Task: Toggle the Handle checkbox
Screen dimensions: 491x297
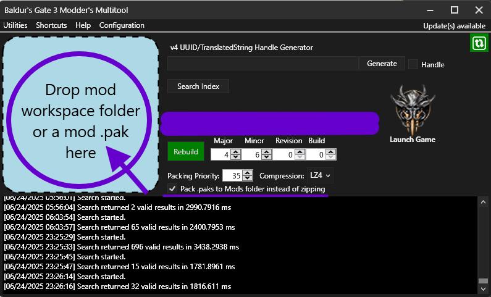Action: pos(413,64)
